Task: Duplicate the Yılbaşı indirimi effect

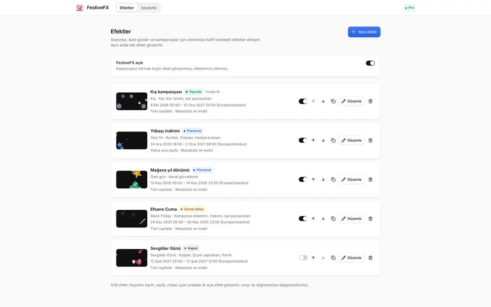Action: click(x=333, y=141)
